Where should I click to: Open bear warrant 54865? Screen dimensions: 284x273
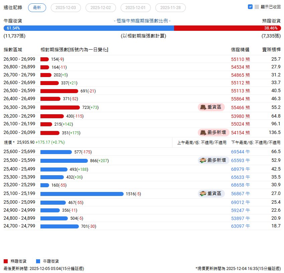coord(240,75)
